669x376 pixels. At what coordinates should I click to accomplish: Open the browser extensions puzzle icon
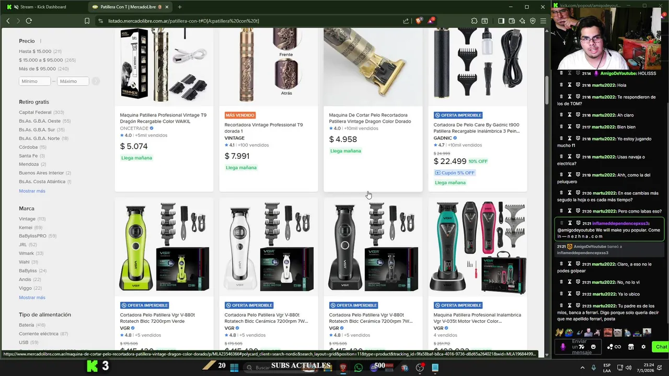click(474, 21)
